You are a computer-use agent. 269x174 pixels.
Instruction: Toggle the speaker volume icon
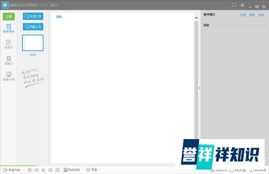[x=36, y=170]
